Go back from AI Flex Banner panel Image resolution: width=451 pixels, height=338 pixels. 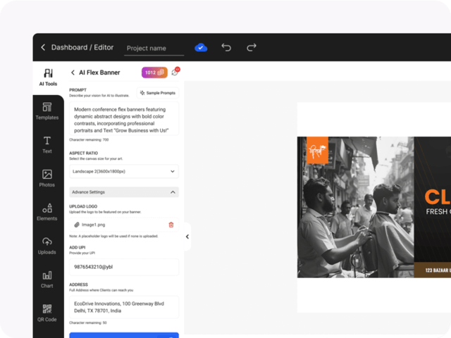[x=73, y=73]
